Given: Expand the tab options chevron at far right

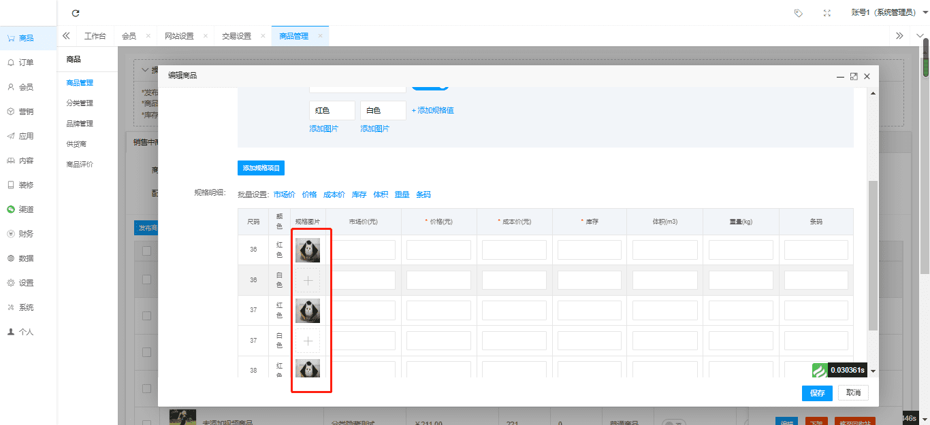Looking at the screenshot, I should click(x=920, y=36).
